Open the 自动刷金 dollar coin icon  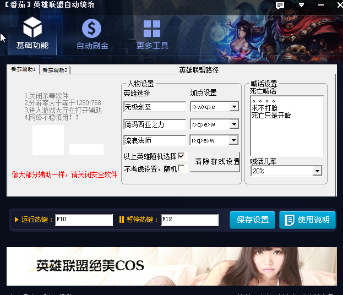click(91, 29)
